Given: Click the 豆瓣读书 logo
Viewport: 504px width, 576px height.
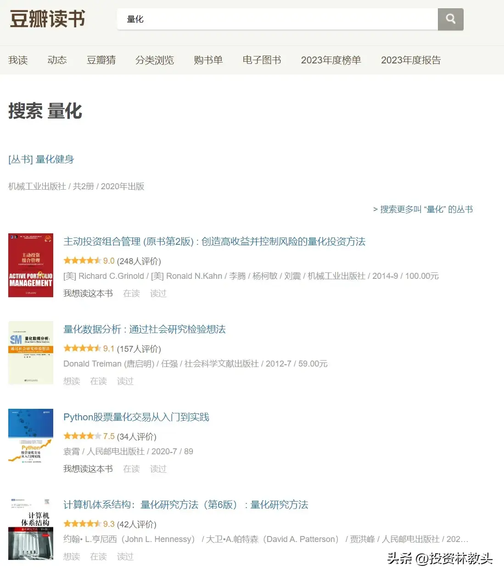Looking at the screenshot, I should tap(47, 19).
